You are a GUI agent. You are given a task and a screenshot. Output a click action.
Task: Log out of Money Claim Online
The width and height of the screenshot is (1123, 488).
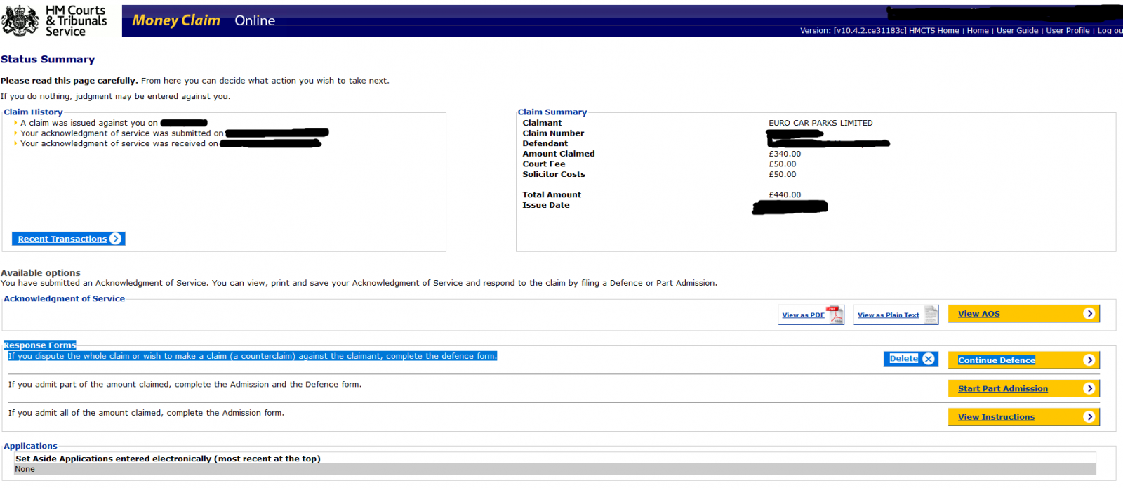(x=1109, y=31)
